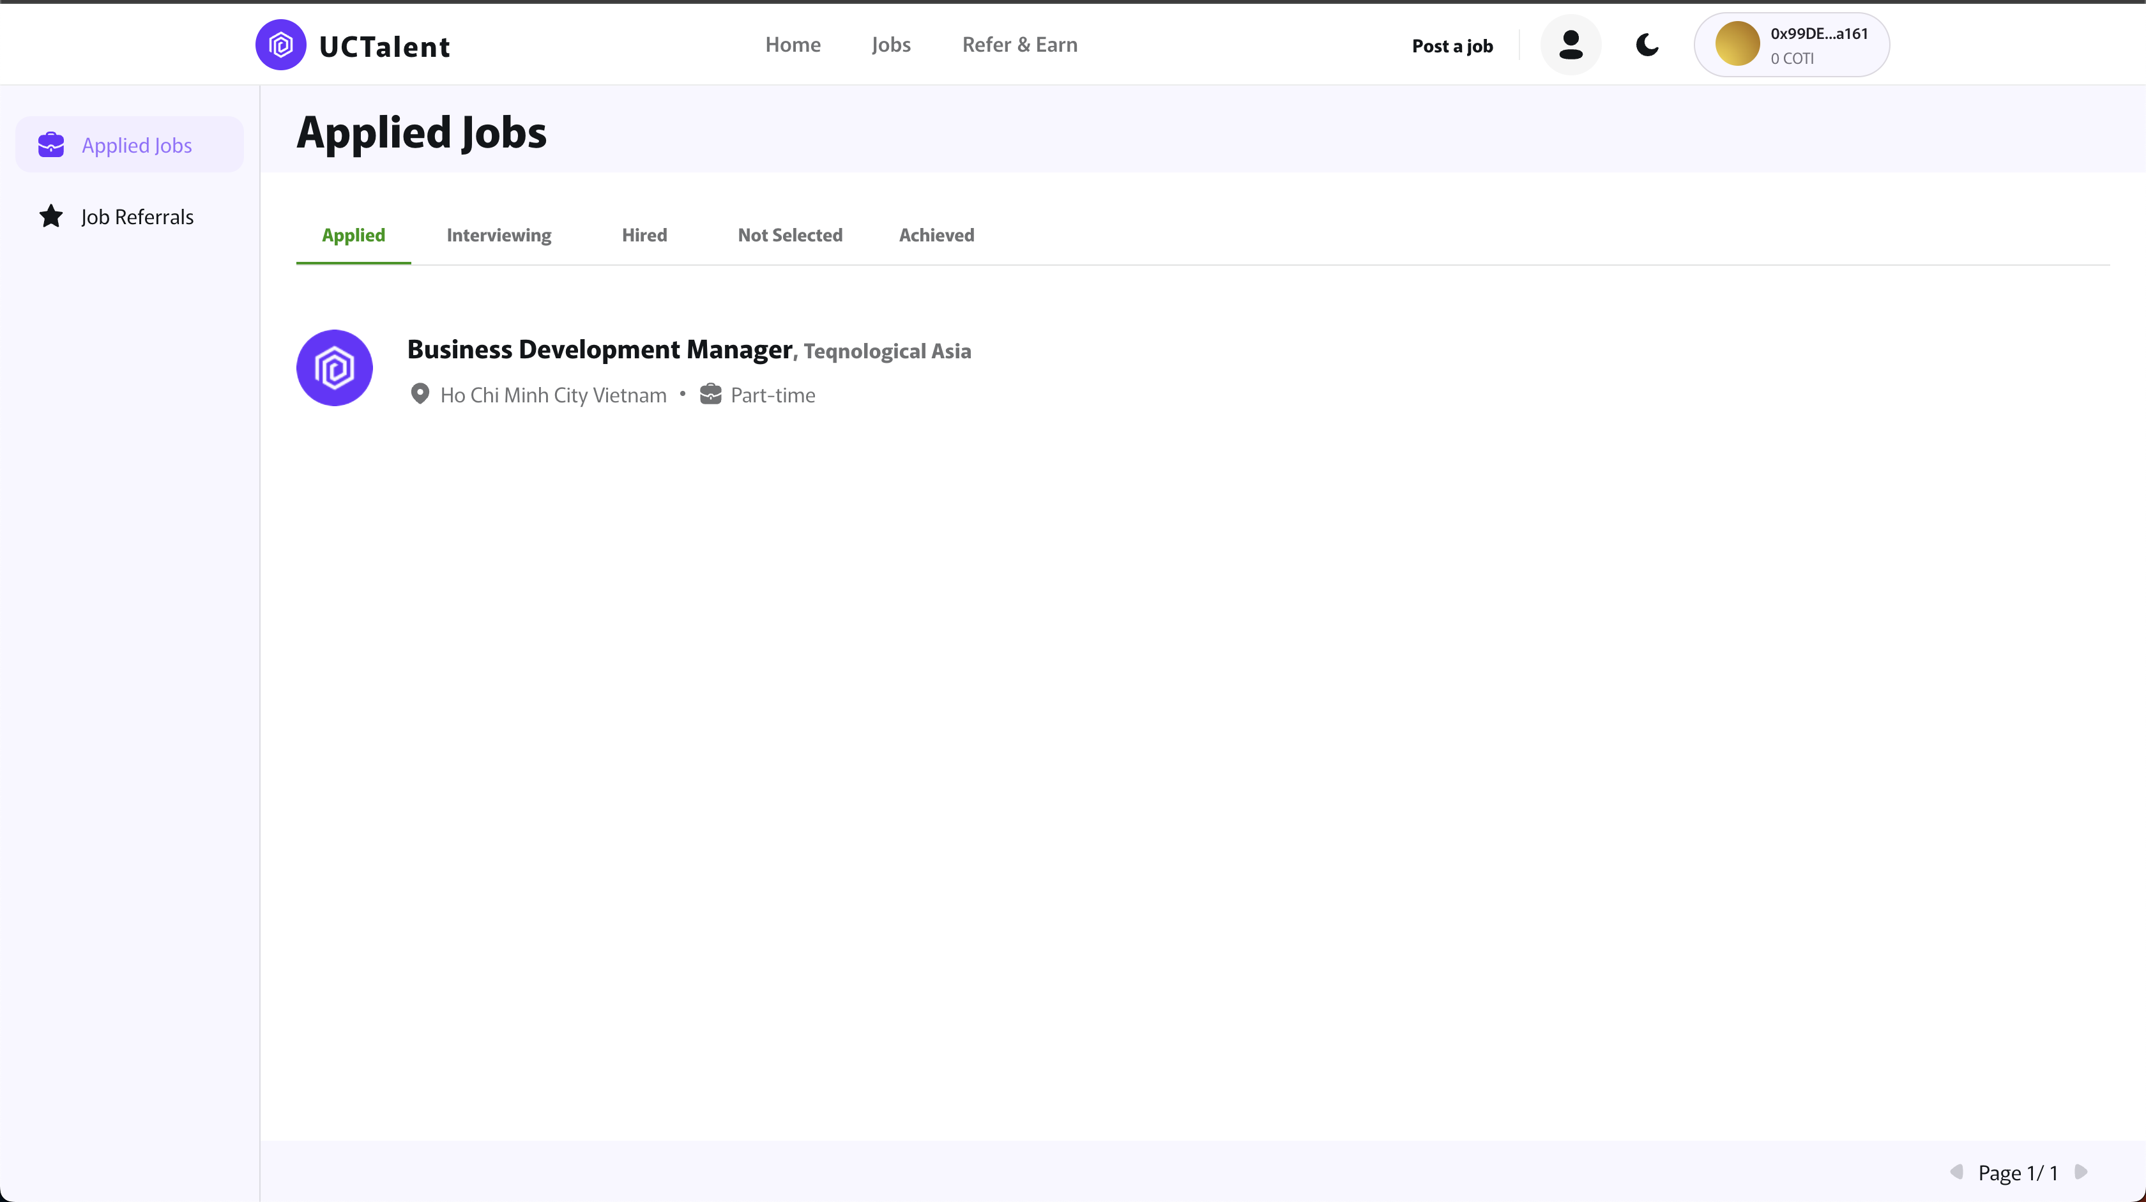2146x1202 pixels.
Task: Switch to the Hired tab
Action: tap(644, 235)
